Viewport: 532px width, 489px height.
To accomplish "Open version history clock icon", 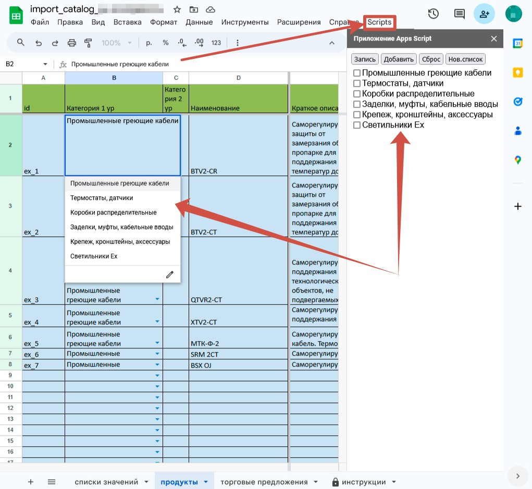I will [432, 14].
